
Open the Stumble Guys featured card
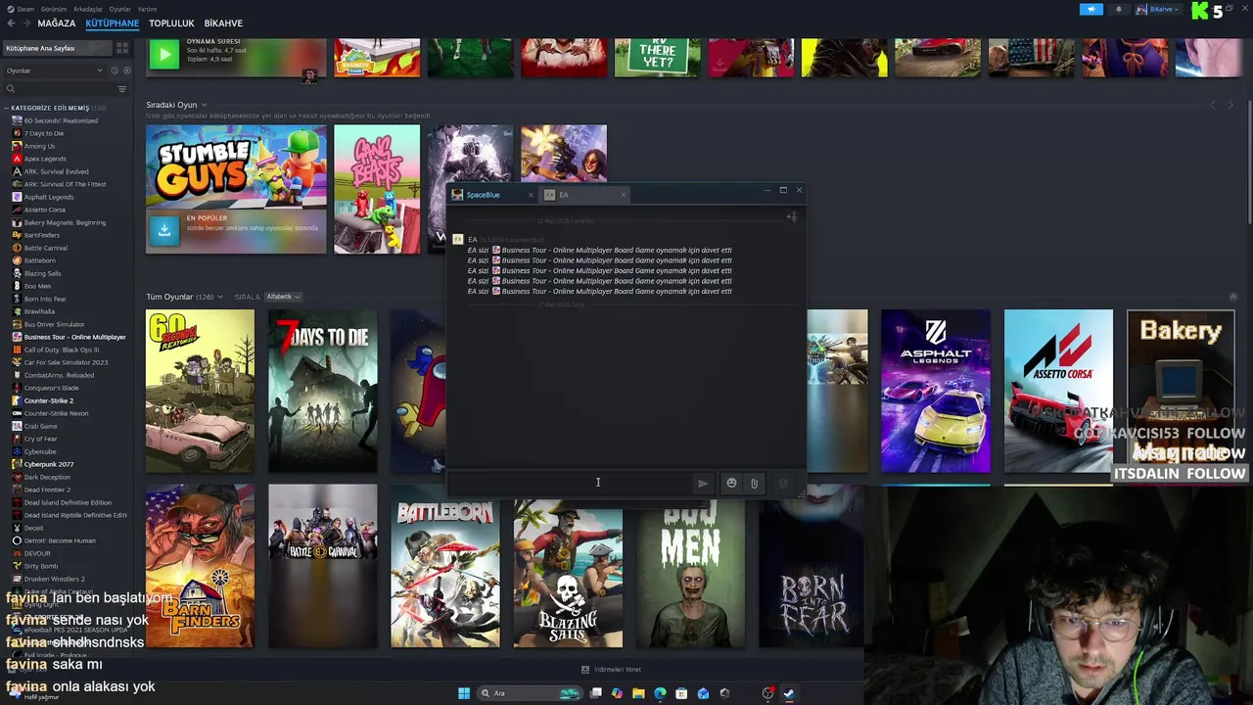pyautogui.click(x=236, y=189)
